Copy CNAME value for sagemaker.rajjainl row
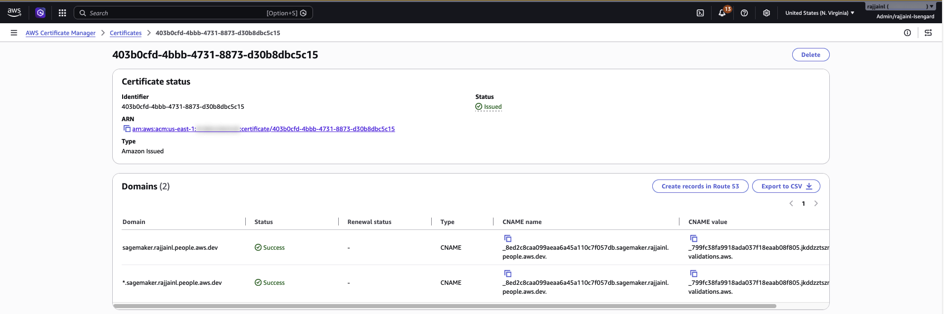Viewport: 944px width, 314px height. point(693,238)
